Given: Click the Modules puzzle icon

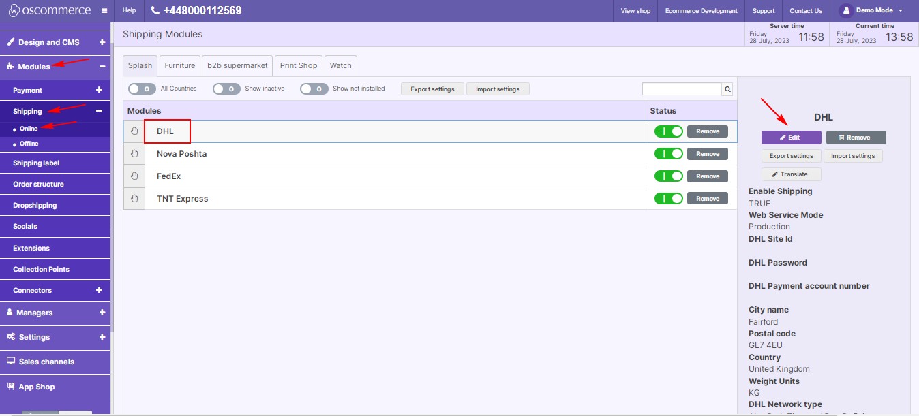Looking at the screenshot, I should [x=11, y=67].
